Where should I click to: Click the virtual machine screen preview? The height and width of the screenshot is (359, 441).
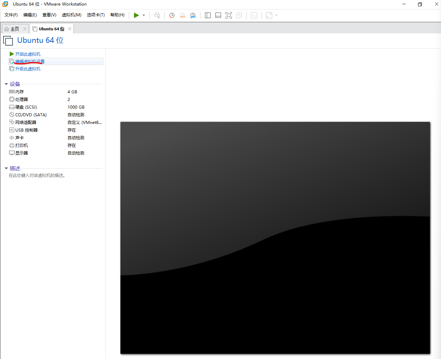(x=275, y=238)
